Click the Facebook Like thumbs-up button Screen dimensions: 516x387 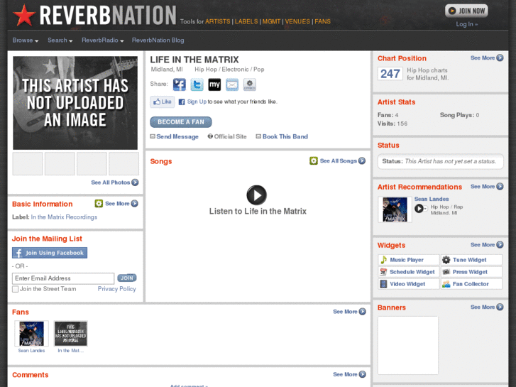coord(163,102)
